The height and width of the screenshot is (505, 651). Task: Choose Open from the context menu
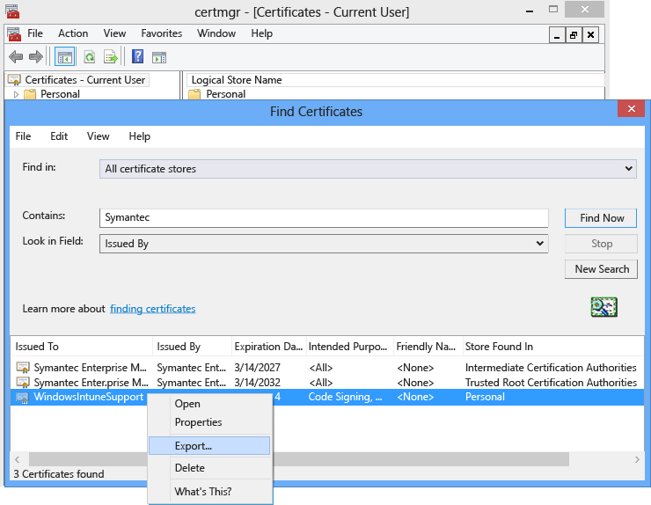[209, 404]
